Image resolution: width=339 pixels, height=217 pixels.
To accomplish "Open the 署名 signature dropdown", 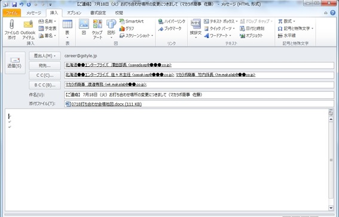I will coord(47,36).
